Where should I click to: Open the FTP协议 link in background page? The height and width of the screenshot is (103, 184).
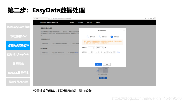[77, 53]
